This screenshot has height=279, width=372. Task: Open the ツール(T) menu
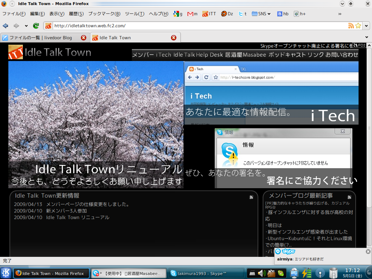(x=134, y=14)
